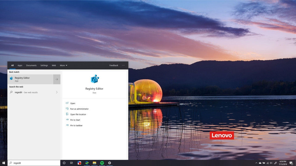Click the Cortana circle icon
Image resolution: width=296 pixels, height=166 pixels.
tap(64, 163)
